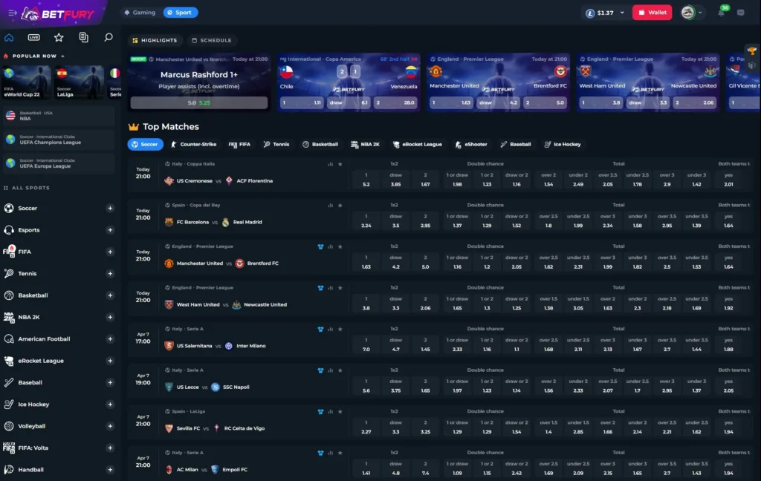The width and height of the screenshot is (761, 481).
Task: Star the Manchester United vs Brentford match
Action: [340, 246]
